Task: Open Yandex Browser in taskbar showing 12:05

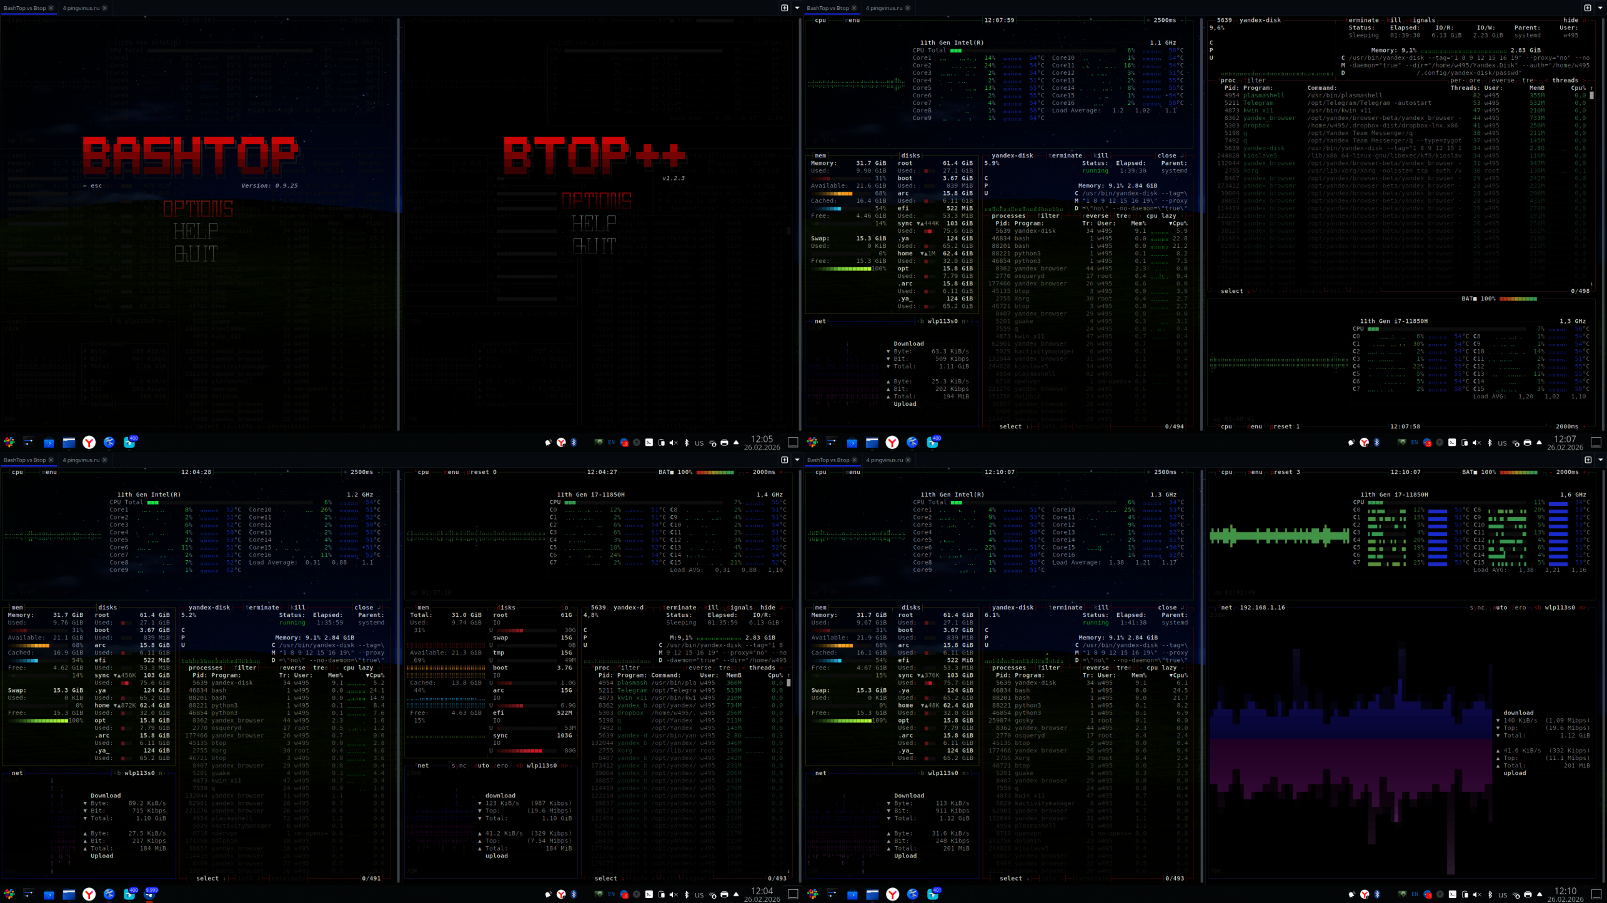Action: [x=89, y=442]
